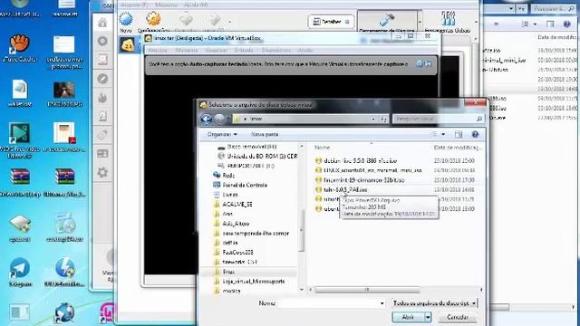Click help icon in background Explorer window
Viewport: 580px width, 326px height.
[x=566, y=24]
